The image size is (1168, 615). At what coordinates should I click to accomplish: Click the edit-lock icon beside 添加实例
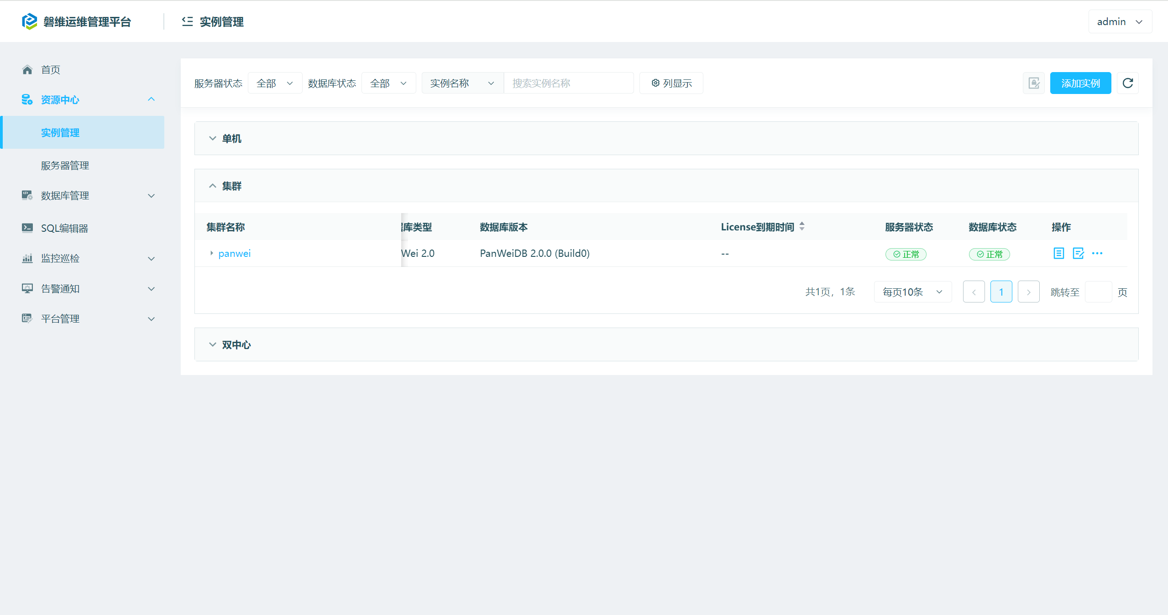(x=1033, y=83)
